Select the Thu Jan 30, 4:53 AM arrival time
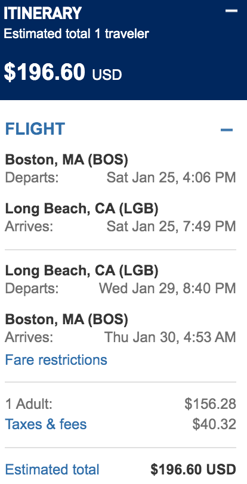 tap(170, 337)
